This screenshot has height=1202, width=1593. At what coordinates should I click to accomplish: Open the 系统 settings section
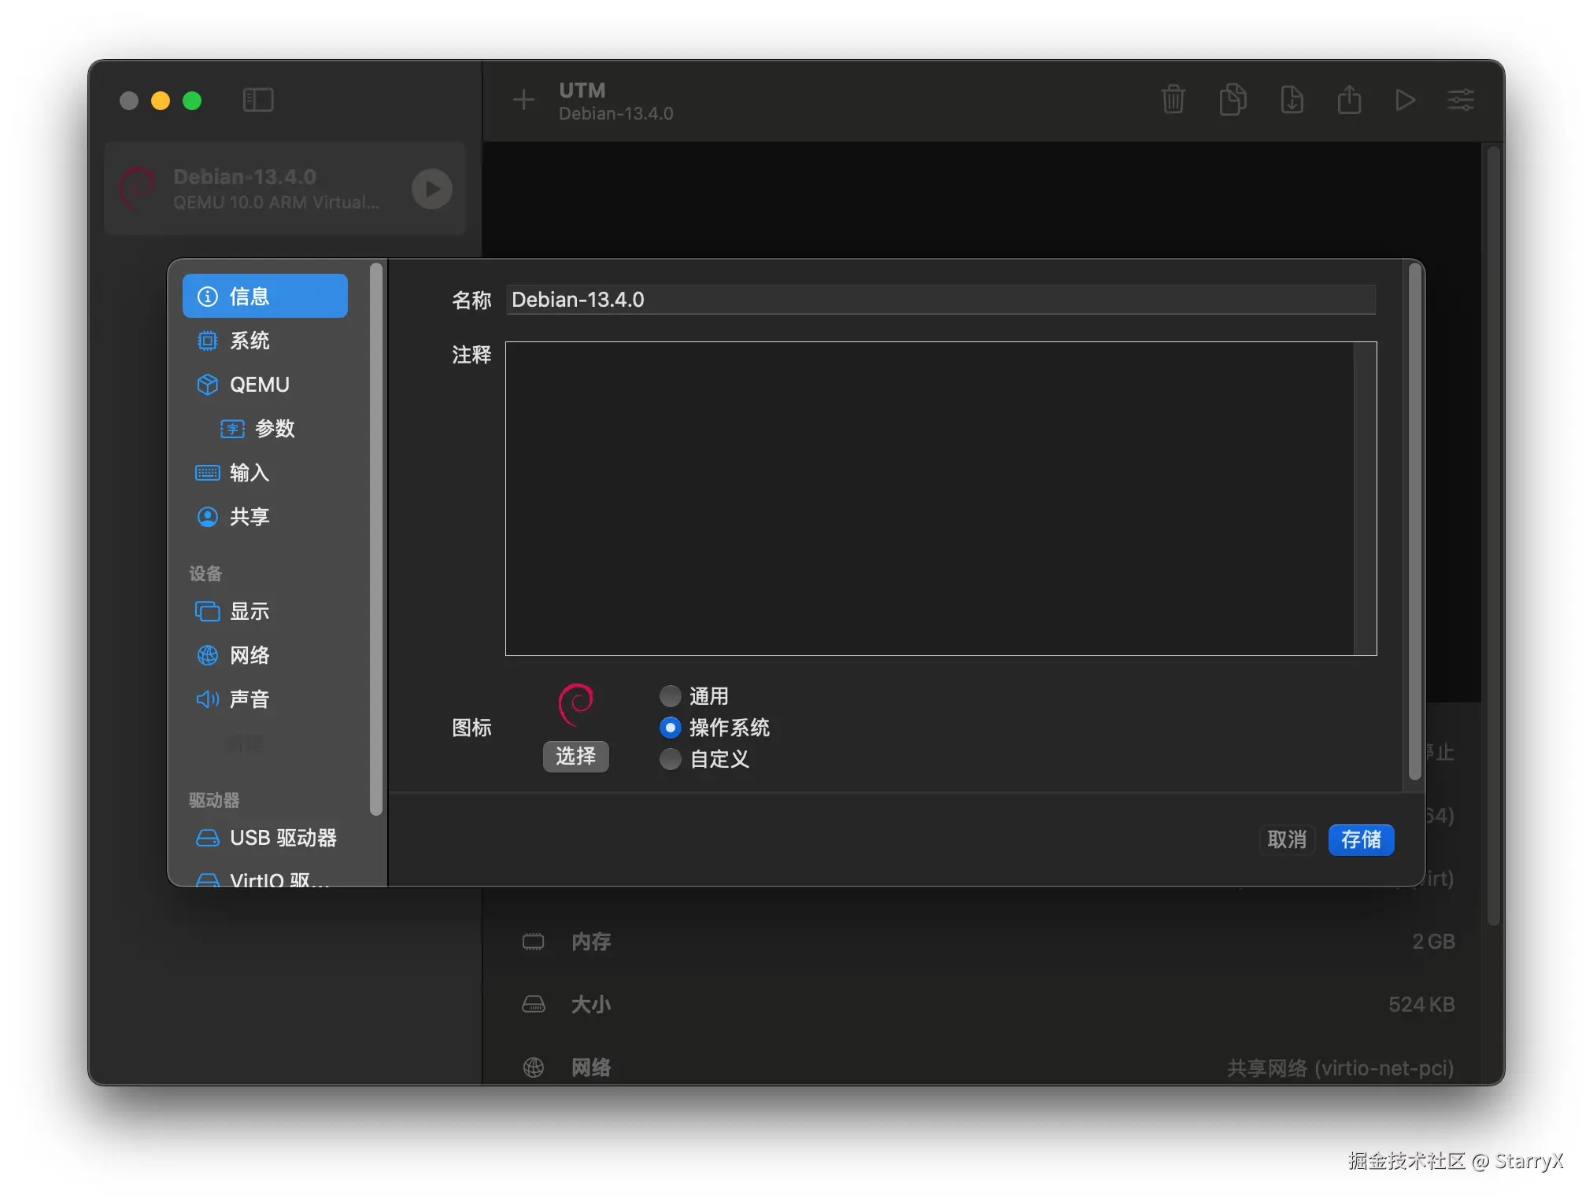[249, 341]
